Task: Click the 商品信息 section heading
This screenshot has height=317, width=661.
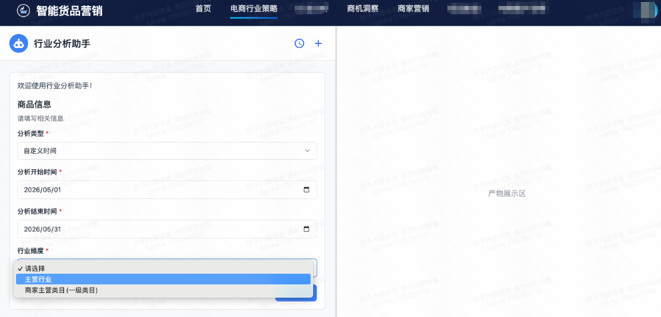Action: point(34,105)
